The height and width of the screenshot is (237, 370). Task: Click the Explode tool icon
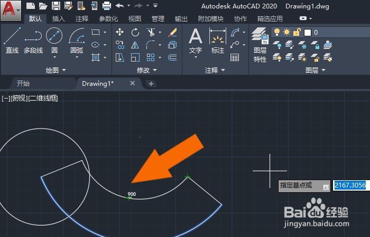(173, 45)
